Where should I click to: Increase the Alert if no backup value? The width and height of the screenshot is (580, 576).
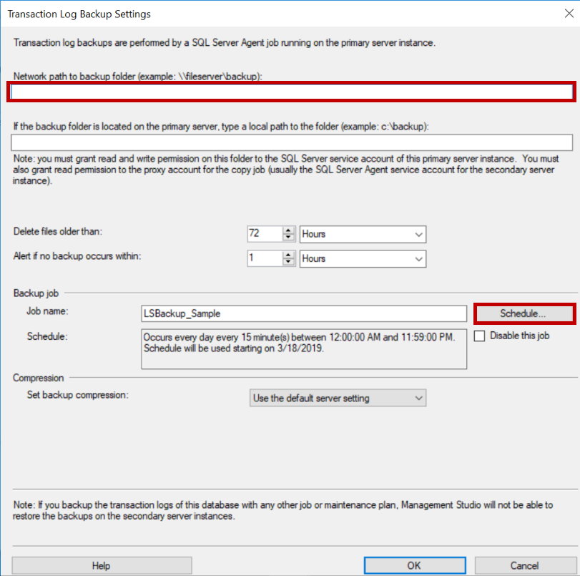(x=288, y=255)
